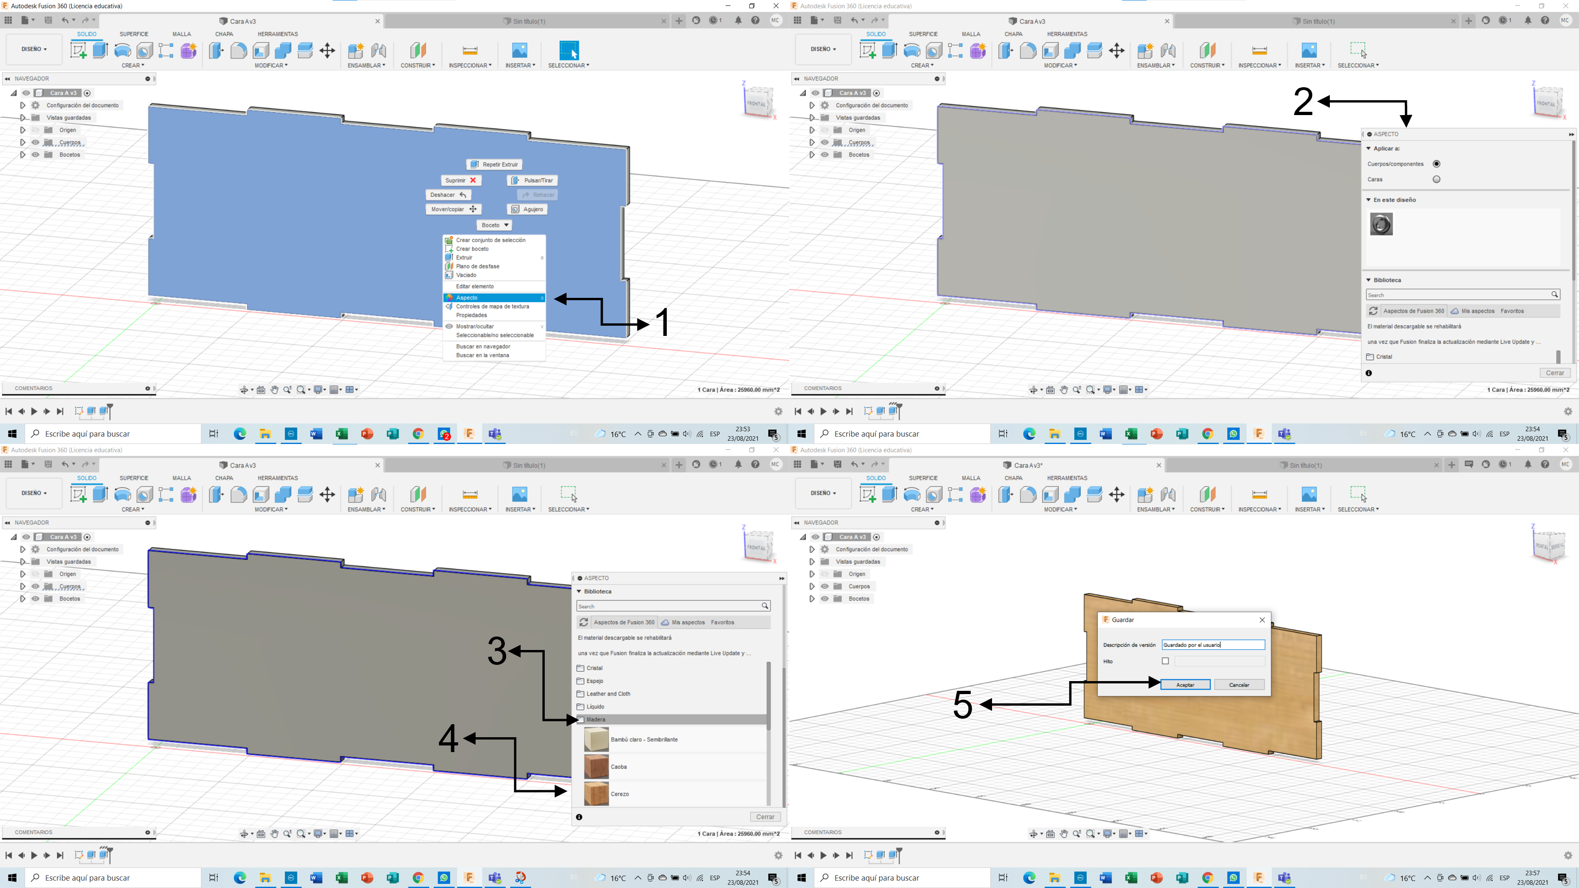Image resolution: width=1579 pixels, height=888 pixels.
Task: Select the Cuerpos/componentes radio button
Action: 1436,164
